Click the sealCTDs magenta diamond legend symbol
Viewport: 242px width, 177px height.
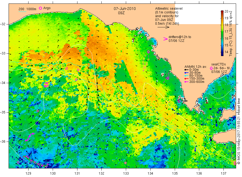point(211,68)
